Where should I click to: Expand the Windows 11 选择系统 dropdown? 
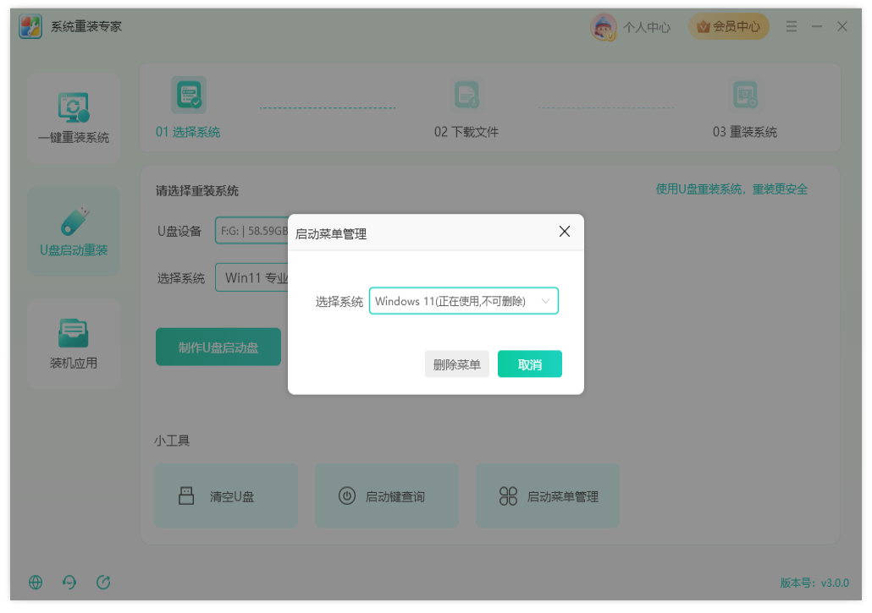tap(464, 301)
